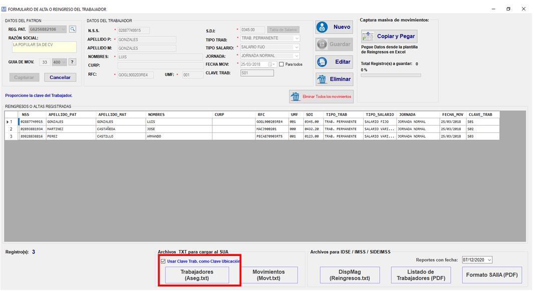The image size is (534, 291).
Task: Click the CLAVE_TRAB column header
Action: coord(482,115)
